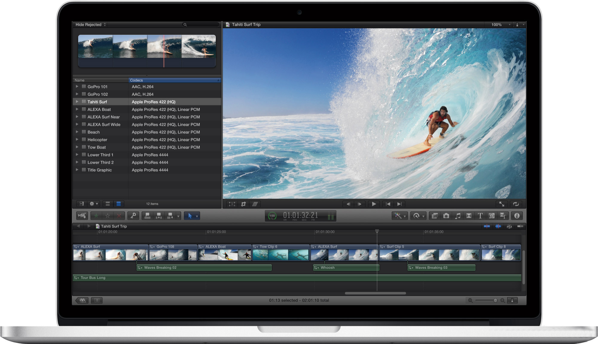598x344 pixels.
Task: Toggle viewer loop playback button
Action: (516, 204)
